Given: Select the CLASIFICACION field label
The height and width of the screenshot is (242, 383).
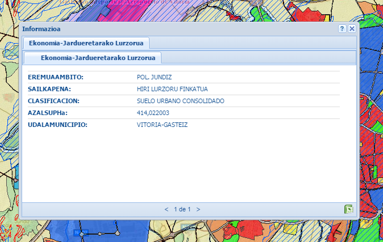Looking at the screenshot, I should click(53, 101).
